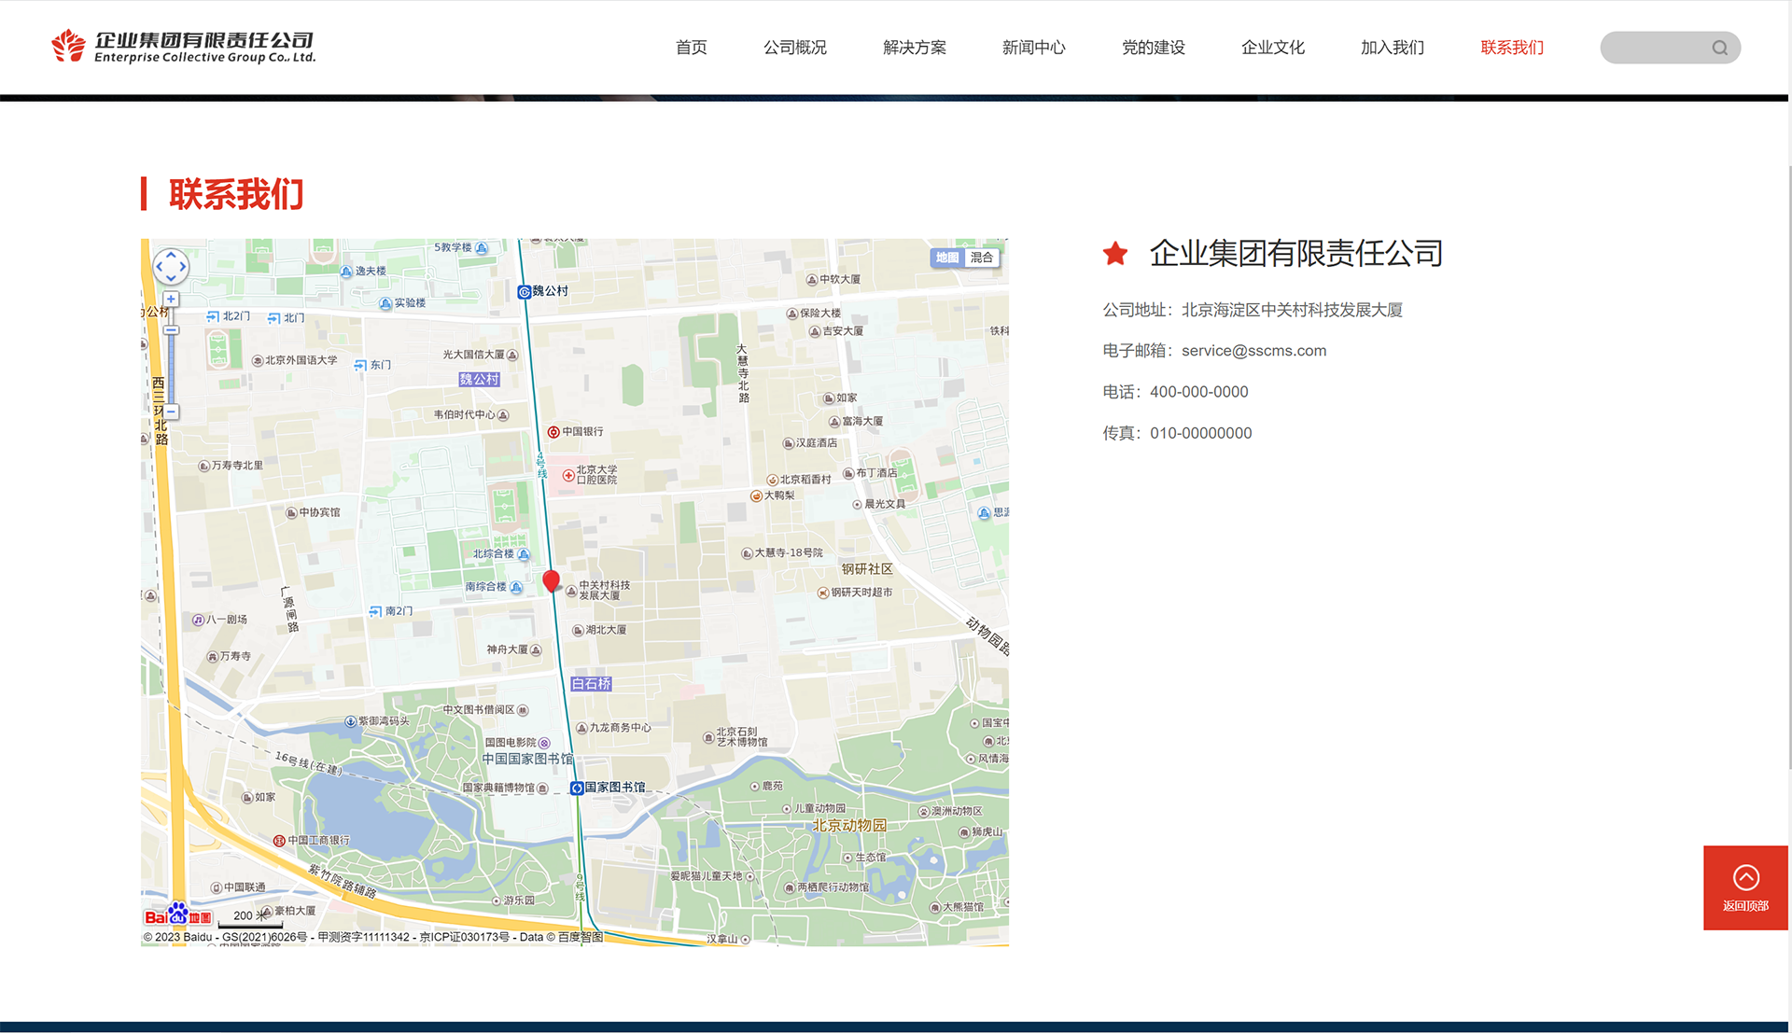1792x1033 pixels.
Task: Click the 加入我们 navigation link
Action: point(1392,48)
